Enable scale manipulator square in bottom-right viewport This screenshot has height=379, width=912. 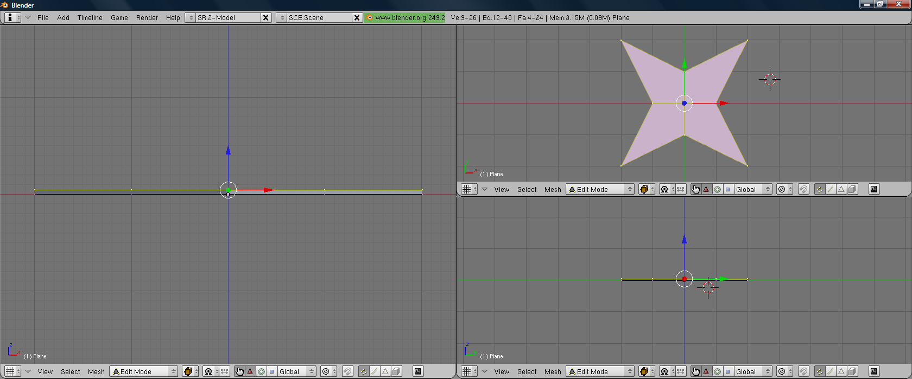(728, 371)
